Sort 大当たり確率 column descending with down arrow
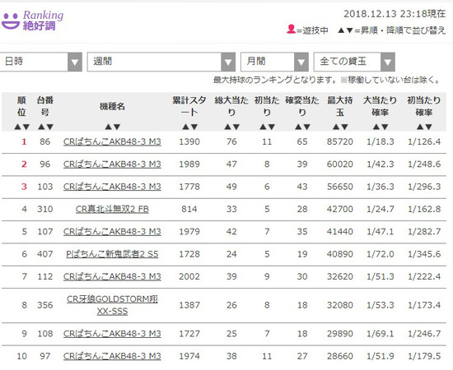Image resolution: width=453 pixels, height=370 pixels. tap(385, 127)
